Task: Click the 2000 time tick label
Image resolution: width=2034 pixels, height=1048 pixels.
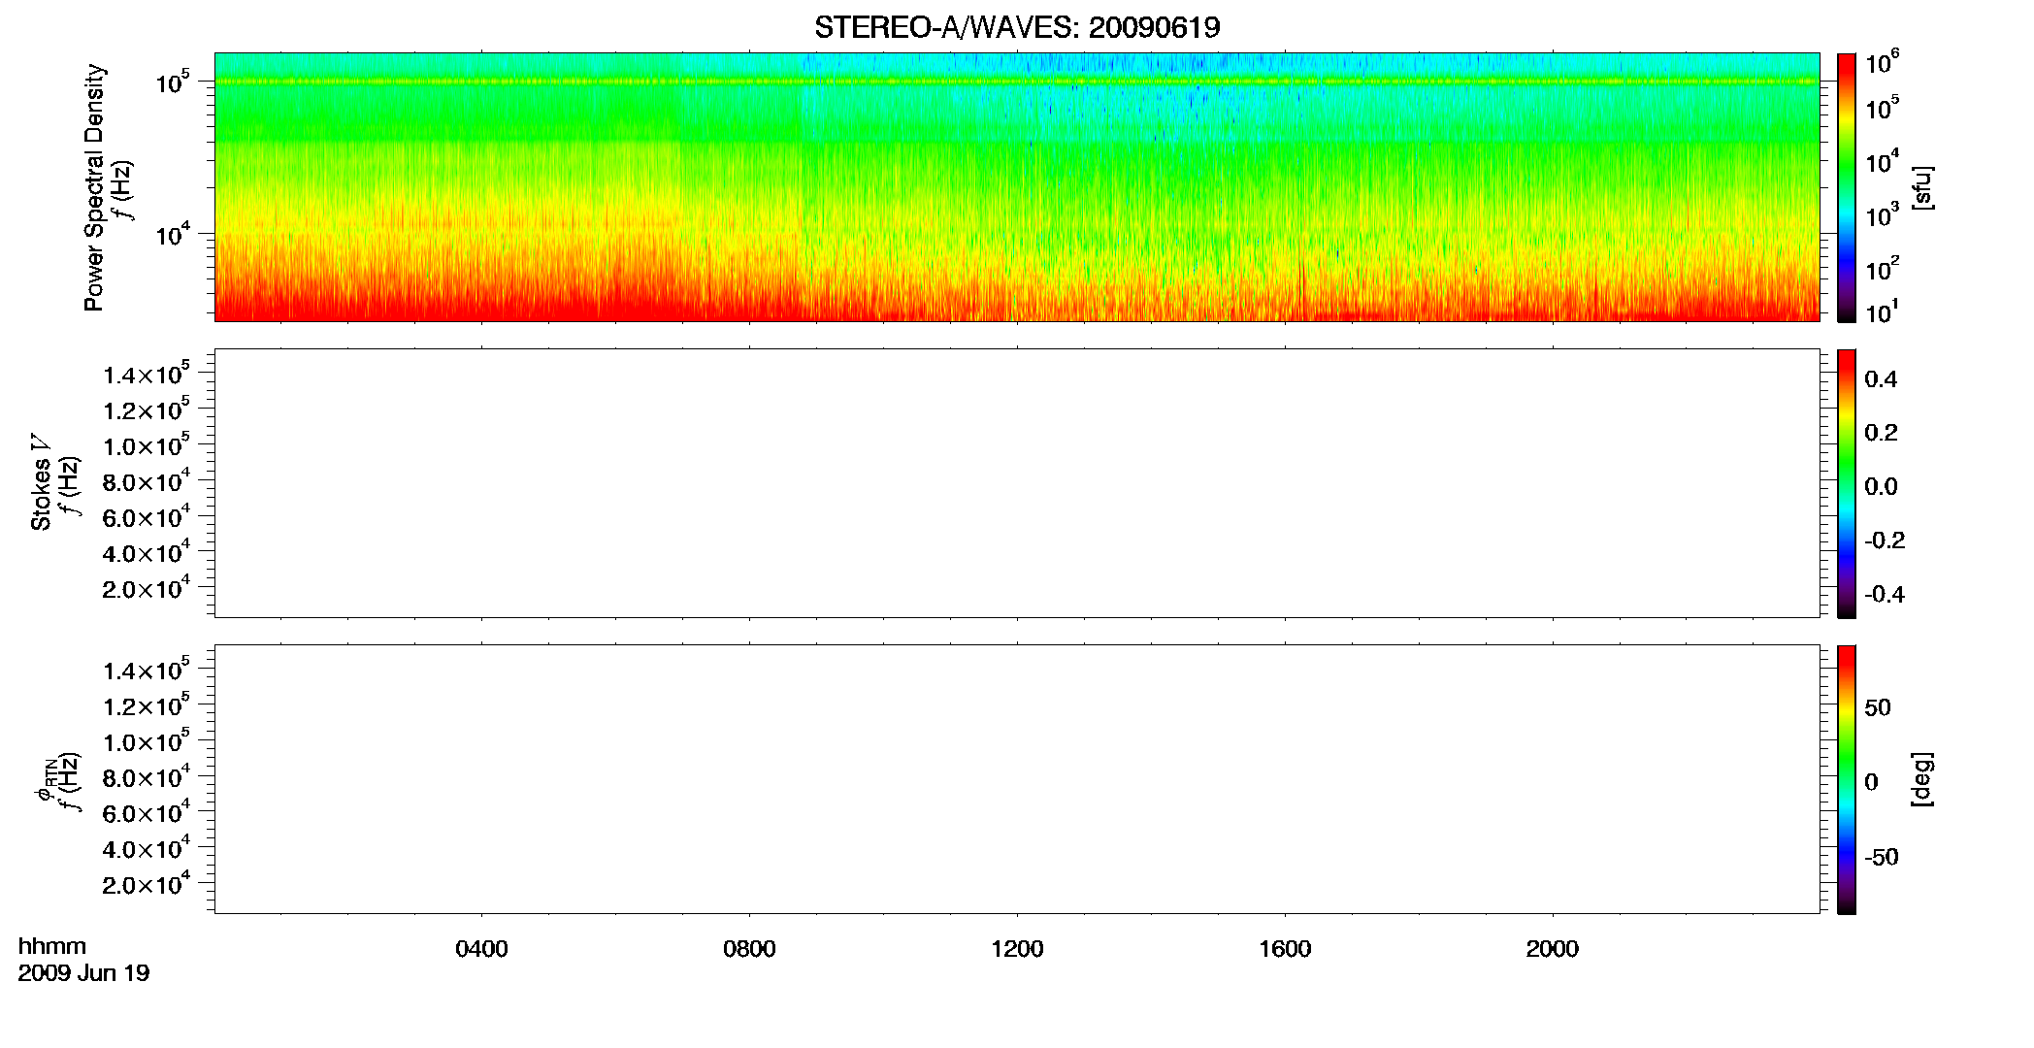Action: point(1553,949)
